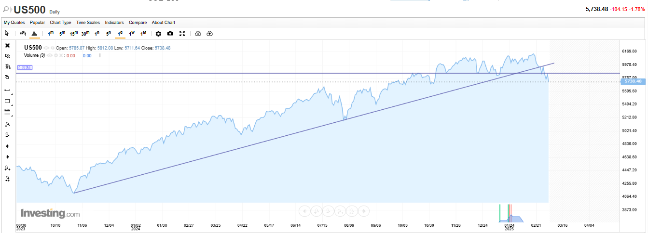Select the trend line drawing tool

click(7, 90)
